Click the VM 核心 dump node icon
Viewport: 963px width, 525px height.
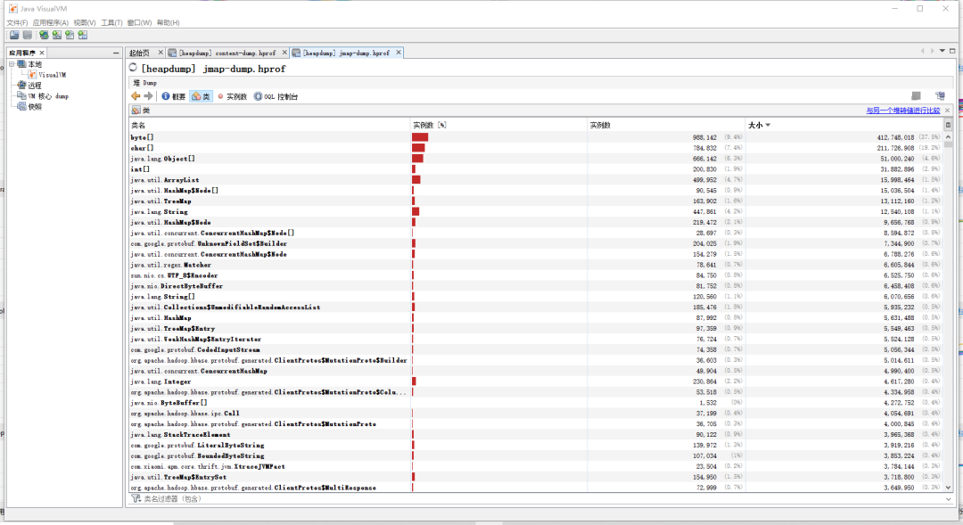21,95
